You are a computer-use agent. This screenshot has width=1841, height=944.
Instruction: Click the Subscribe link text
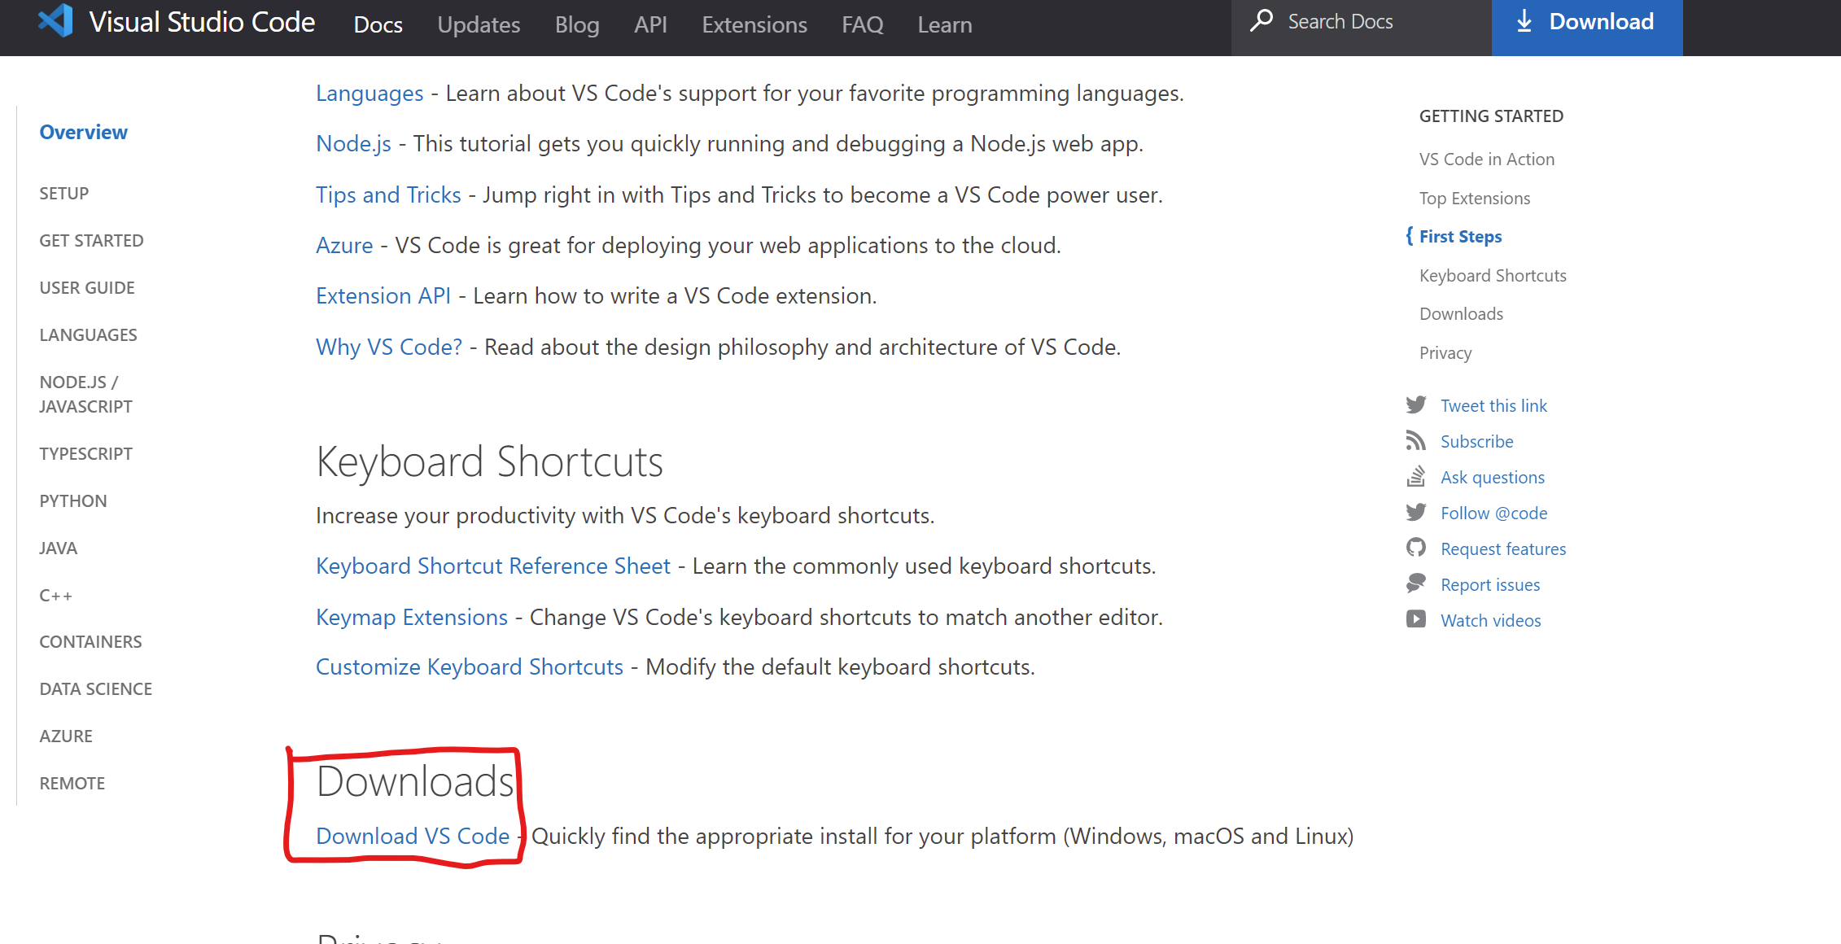point(1477,442)
